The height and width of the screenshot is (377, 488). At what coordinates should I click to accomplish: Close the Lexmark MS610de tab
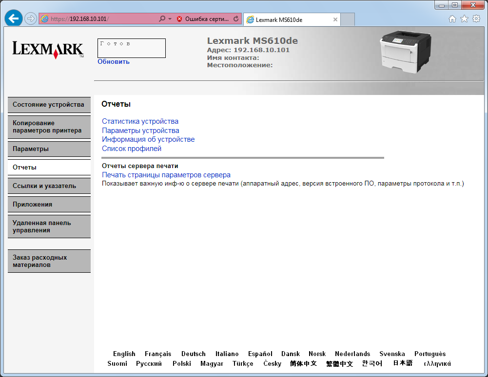(x=335, y=19)
